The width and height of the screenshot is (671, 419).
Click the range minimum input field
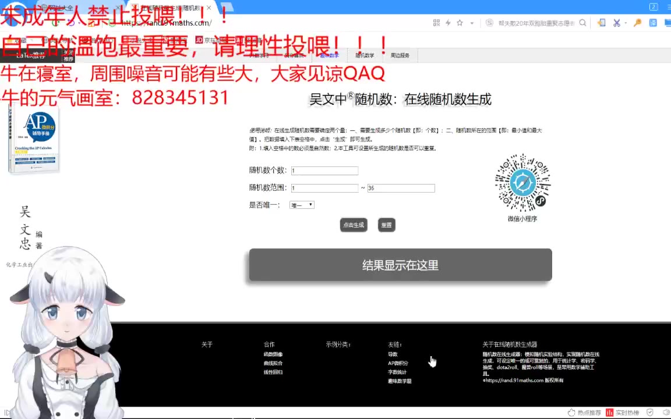(x=324, y=188)
